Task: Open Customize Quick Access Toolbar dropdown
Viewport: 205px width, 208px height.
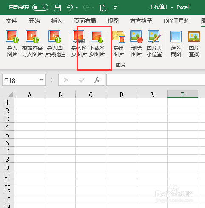Action: [115, 8]
